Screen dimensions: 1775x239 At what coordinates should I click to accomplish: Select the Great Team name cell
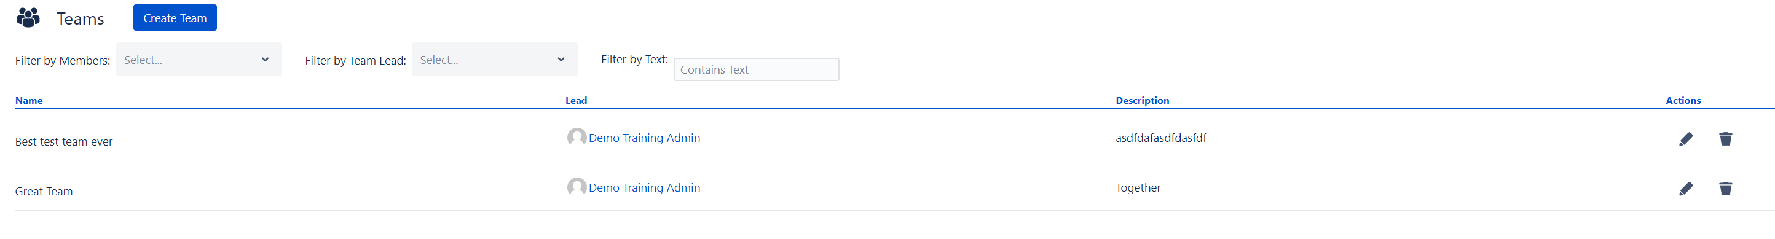point(44,192)
